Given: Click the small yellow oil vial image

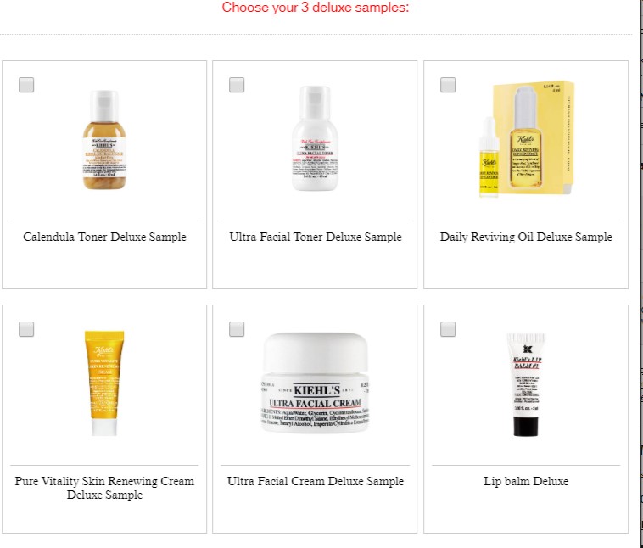Looking at the screenshot, I should click(489, 157).
